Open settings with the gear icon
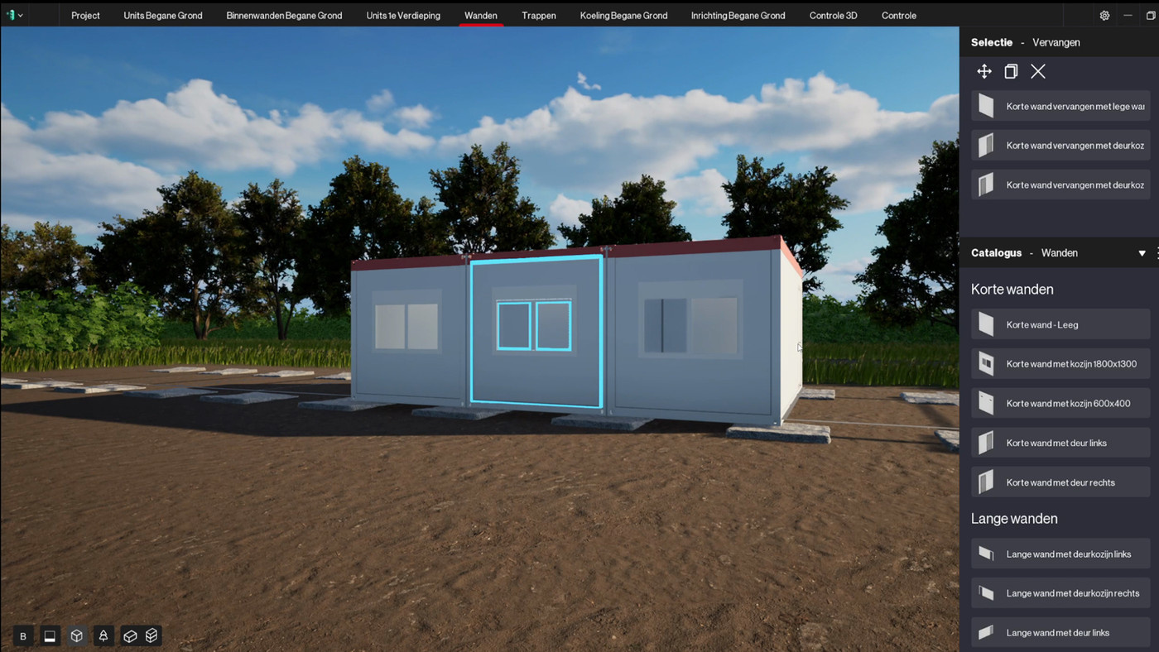1159x652 pixels. coord(1104,16)
